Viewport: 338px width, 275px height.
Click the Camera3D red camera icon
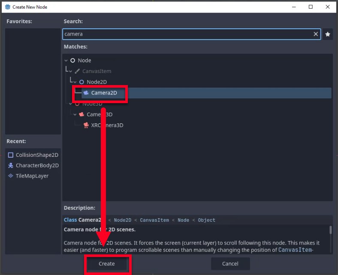pos(81,114)
